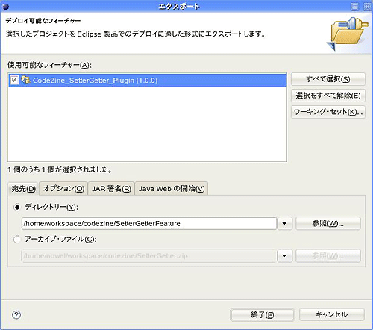Select the アーカイブ・ファイル radio button
373x330 pixels.
click(x=17, y=240)
